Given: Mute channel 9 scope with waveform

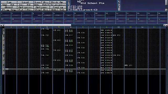Looking at the screenshot, I should pos(90,15).
